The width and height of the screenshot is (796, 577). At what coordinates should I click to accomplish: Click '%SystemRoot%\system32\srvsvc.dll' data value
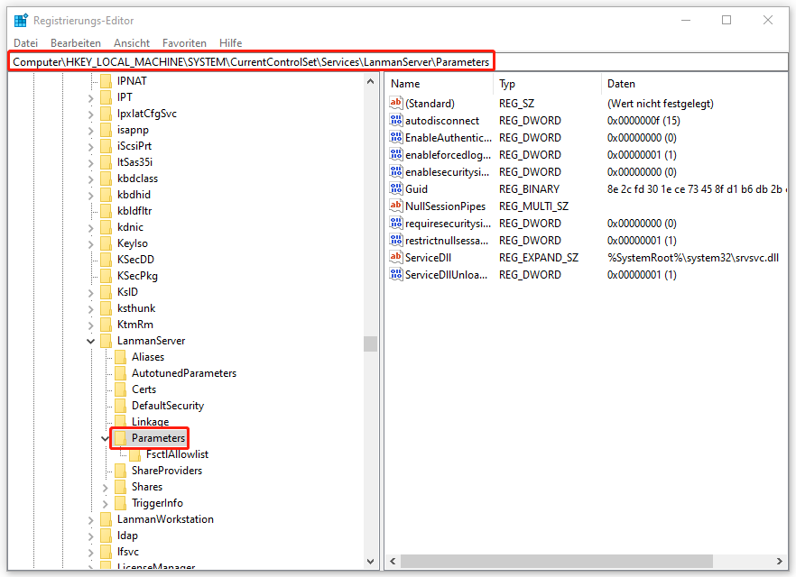[693, 258]
